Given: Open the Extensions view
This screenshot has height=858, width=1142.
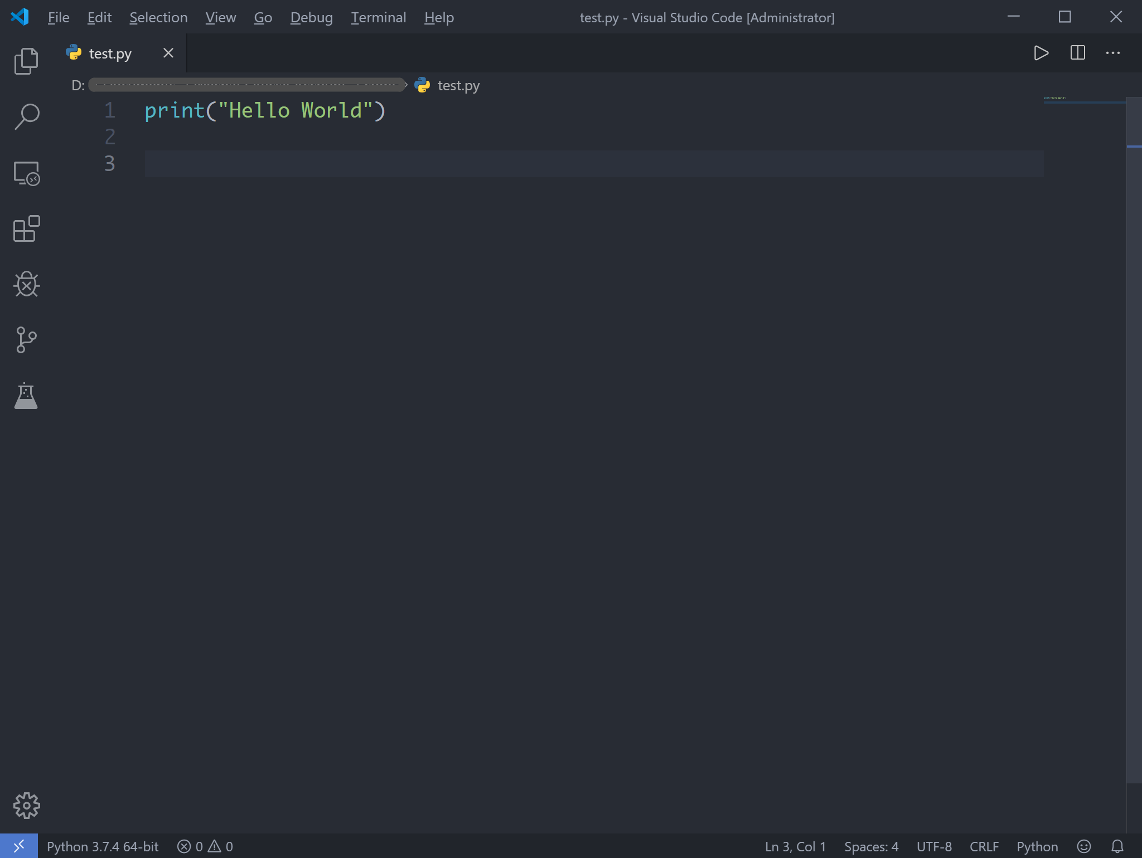Looking at the screenshot, I should [x=26, y=228].
